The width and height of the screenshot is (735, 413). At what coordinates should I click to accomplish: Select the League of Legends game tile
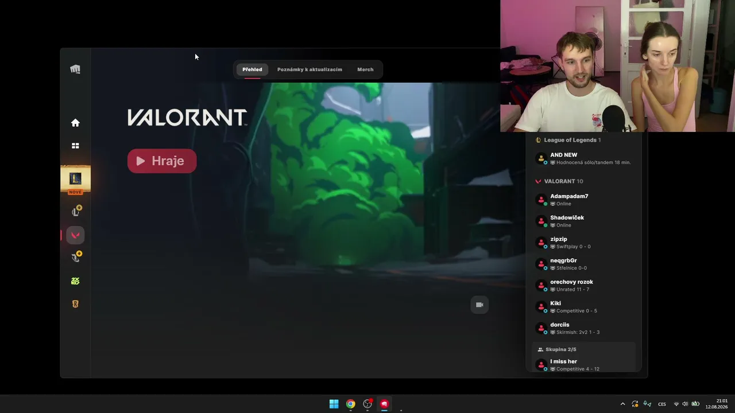(75, 180)
